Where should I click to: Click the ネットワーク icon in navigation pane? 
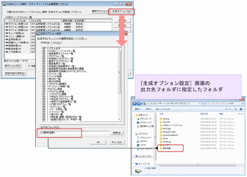point(137,164)
